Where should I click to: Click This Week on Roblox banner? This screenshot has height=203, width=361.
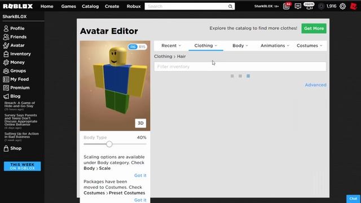[22, 166]
